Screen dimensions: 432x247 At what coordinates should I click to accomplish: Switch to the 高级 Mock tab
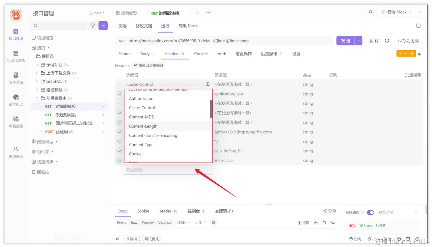pos(188,26)
